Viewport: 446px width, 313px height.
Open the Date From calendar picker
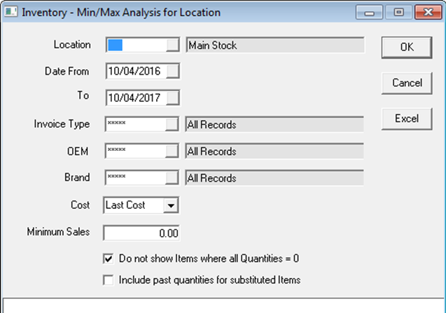pos(172,71)
